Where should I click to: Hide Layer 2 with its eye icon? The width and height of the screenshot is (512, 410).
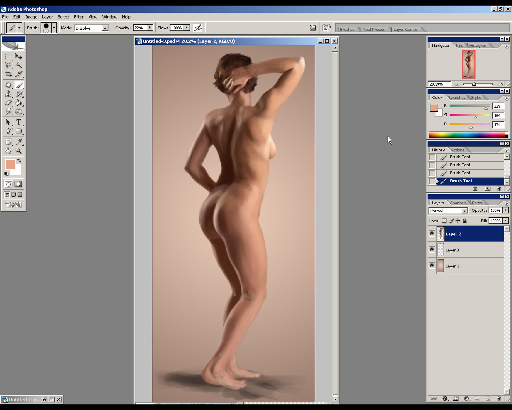tap(432, 234)
